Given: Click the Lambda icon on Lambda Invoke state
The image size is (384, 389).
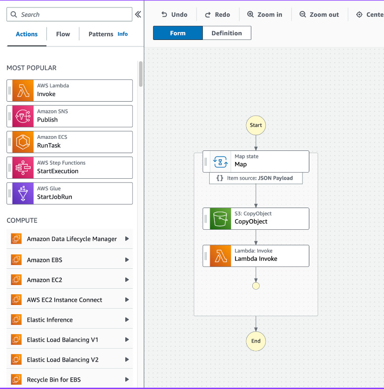Looking at the screenshot, I should tap(220, 256).
